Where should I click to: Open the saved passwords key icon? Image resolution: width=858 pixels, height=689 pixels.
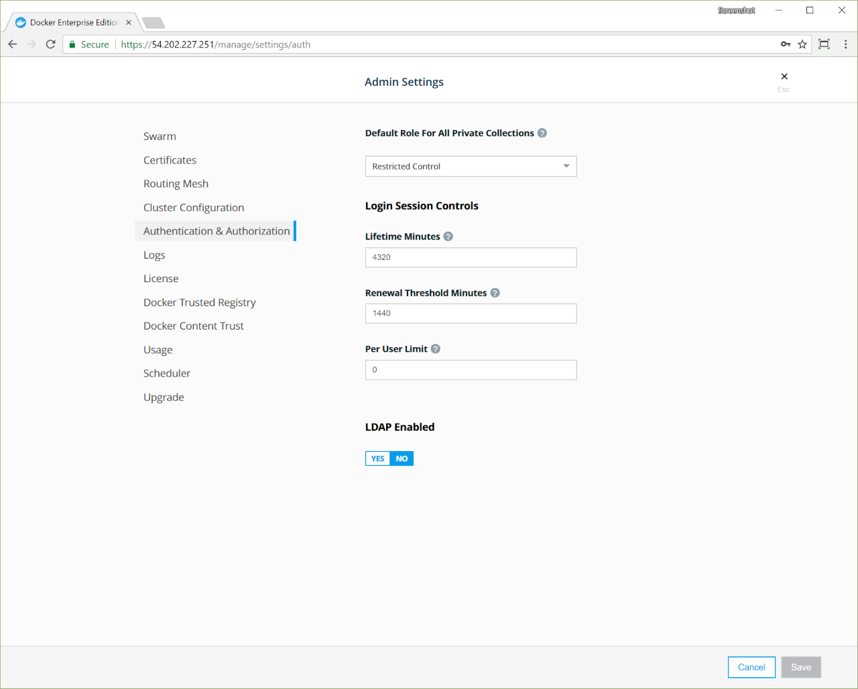click(x=786, y=44)
